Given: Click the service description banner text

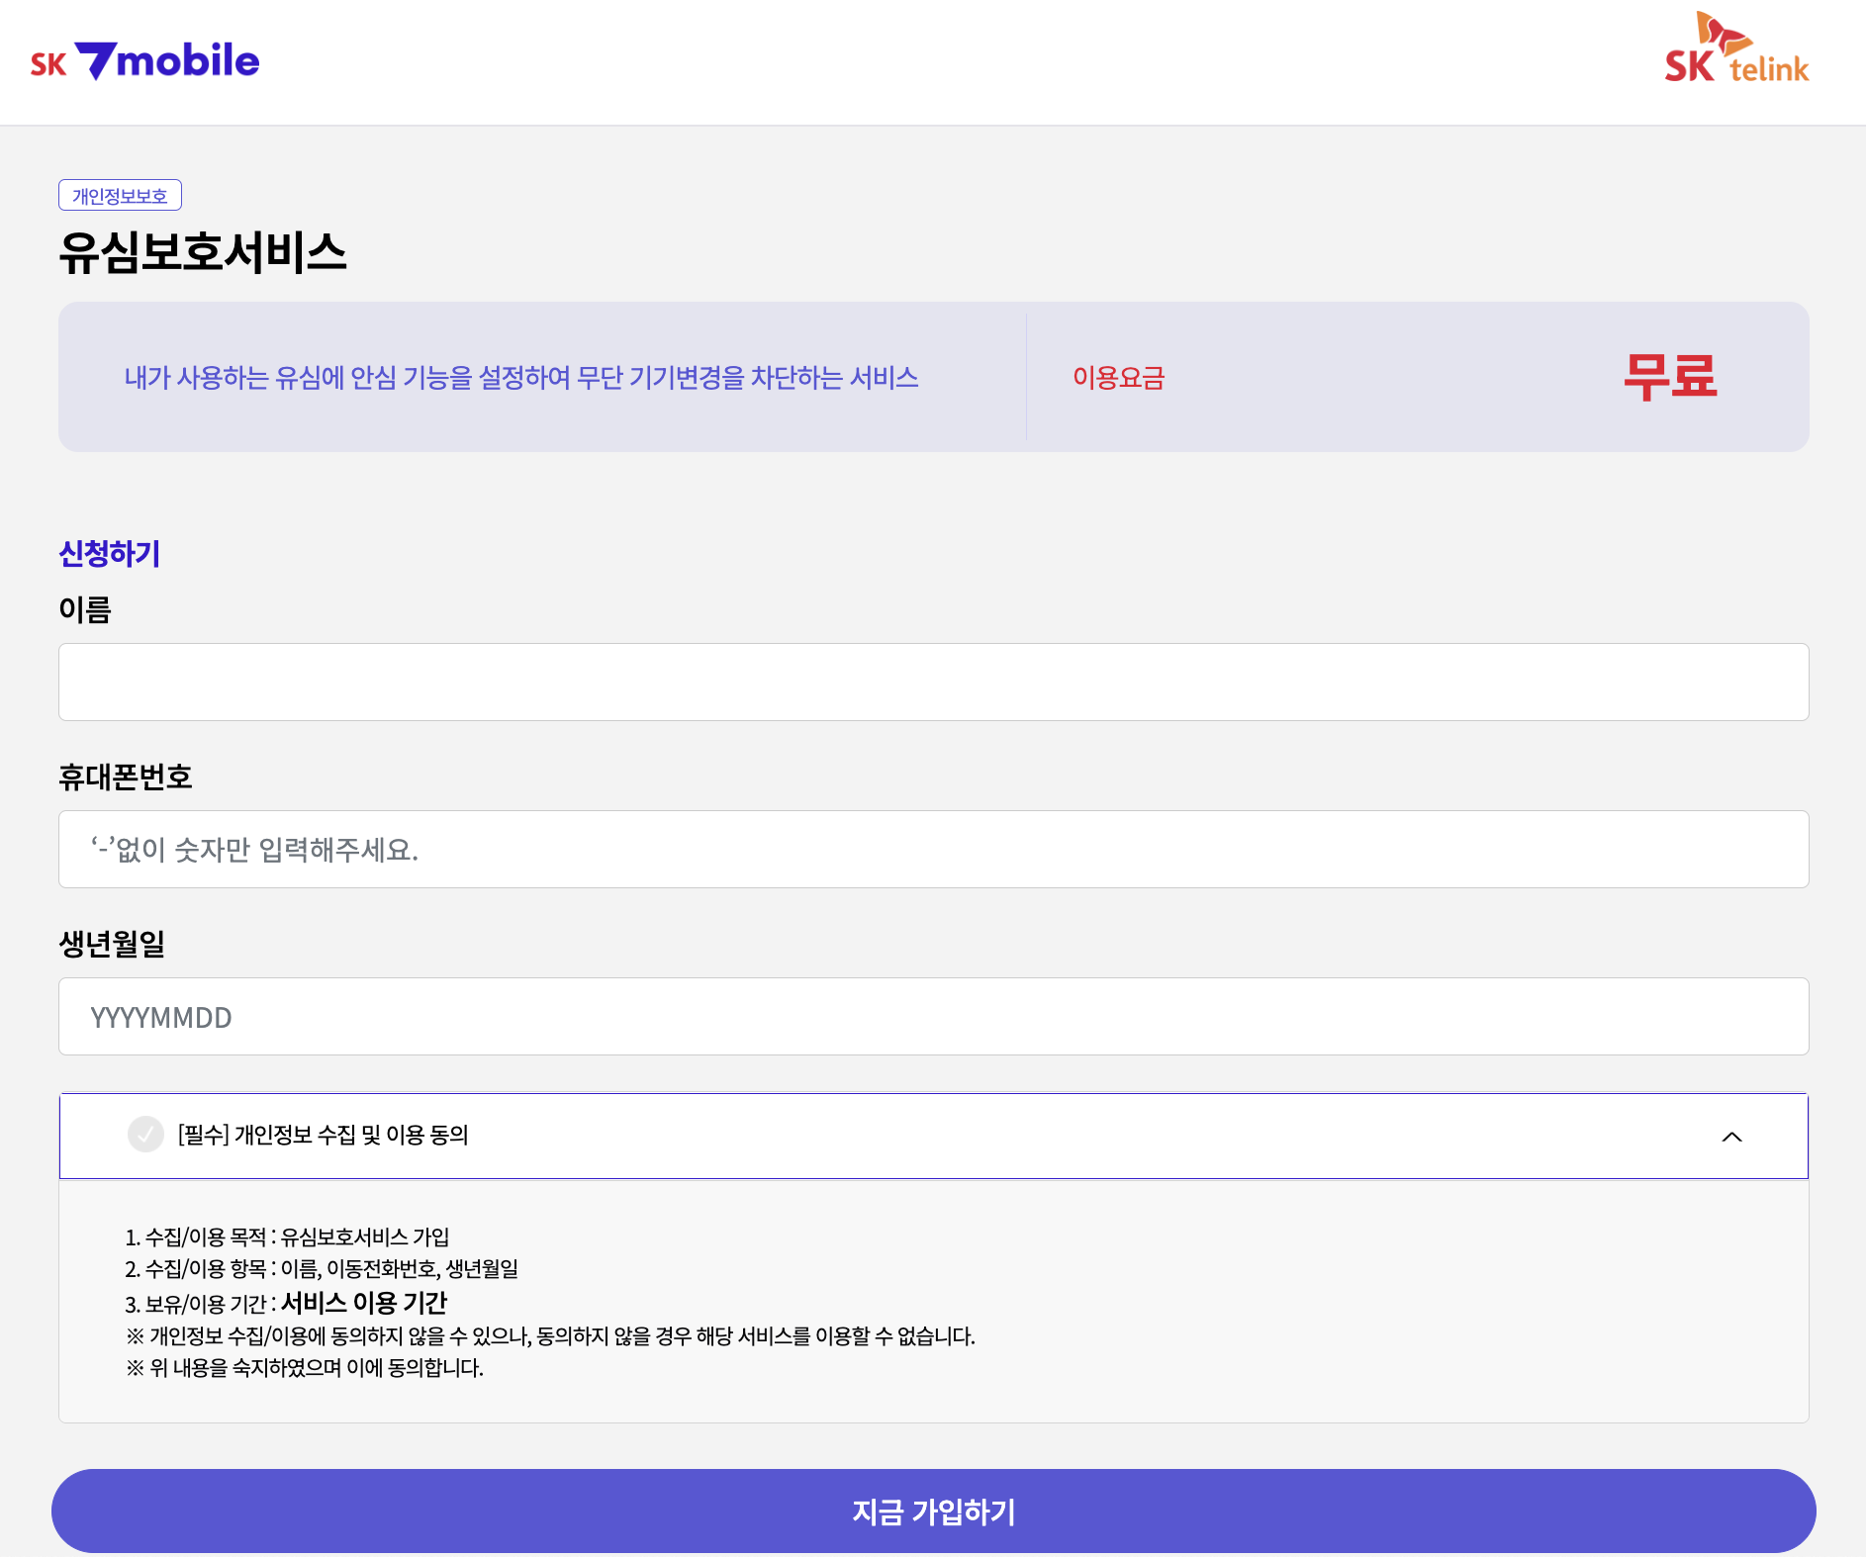Looking at the screenshot, I should 522,378.
